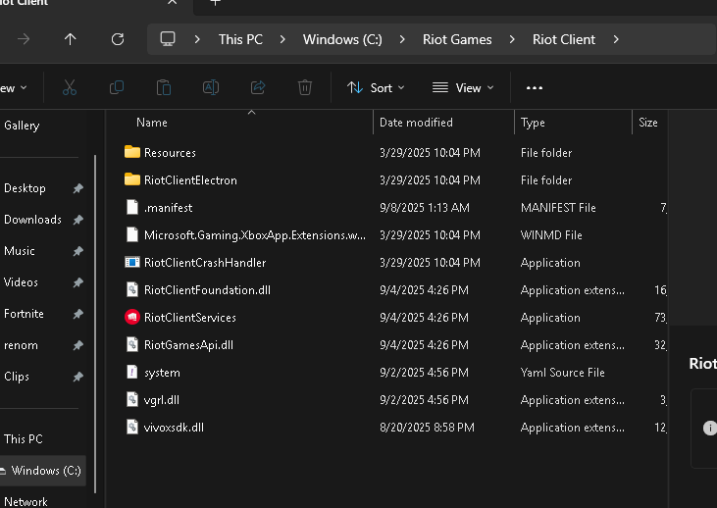Click the Rename icon in toolbar
This screenshot has width=717, height=508.
pos(211,87)
